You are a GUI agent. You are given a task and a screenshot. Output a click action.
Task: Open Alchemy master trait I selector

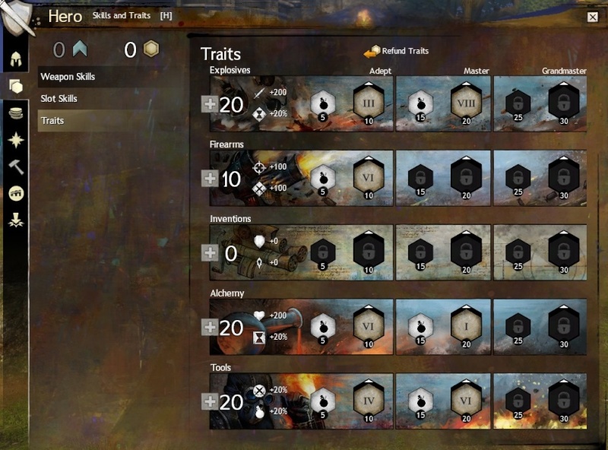click(466, 327)
